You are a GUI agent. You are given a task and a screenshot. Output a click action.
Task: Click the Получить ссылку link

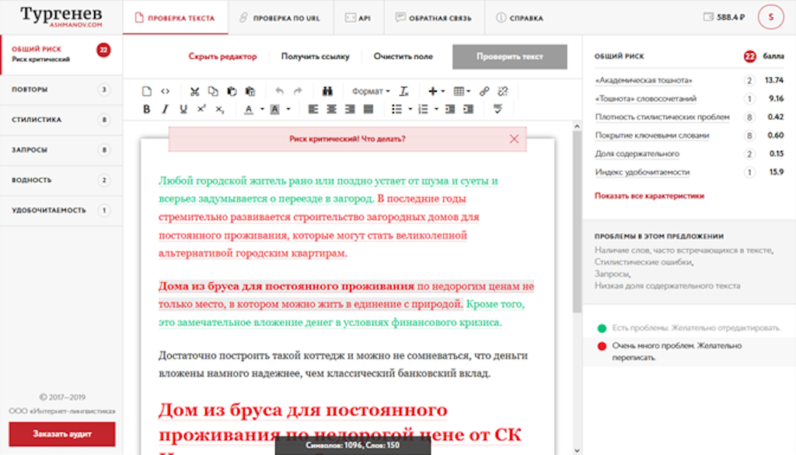click(x=316, y=56)
